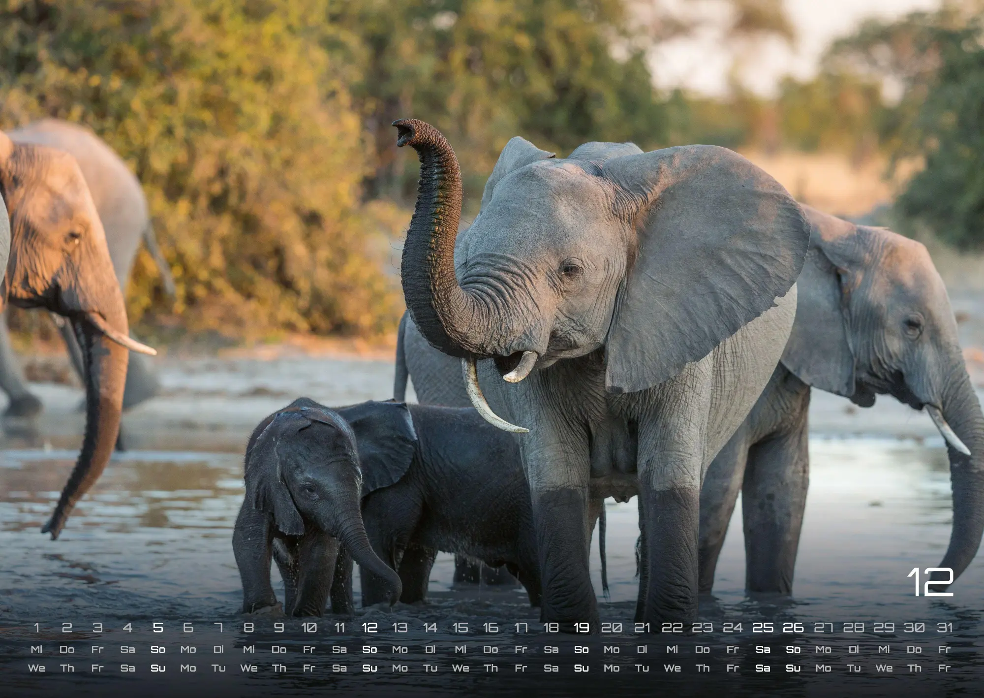Click German label 'Do' under day 16
This screenshot has width=984, height=698.
tap(491, 650)
